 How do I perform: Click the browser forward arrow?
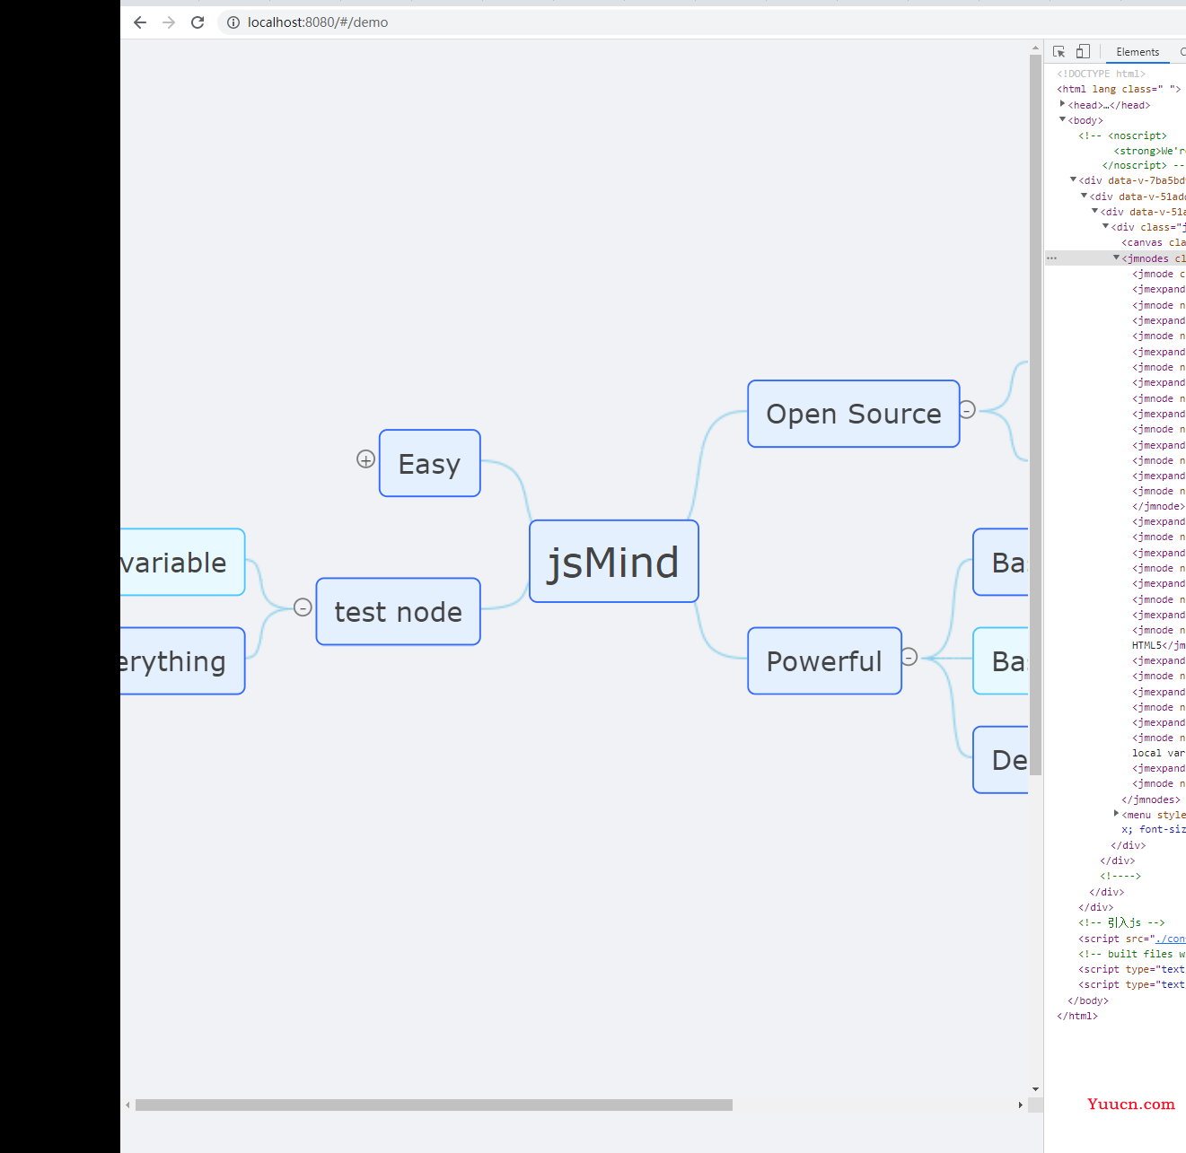(x=169, y=22)
